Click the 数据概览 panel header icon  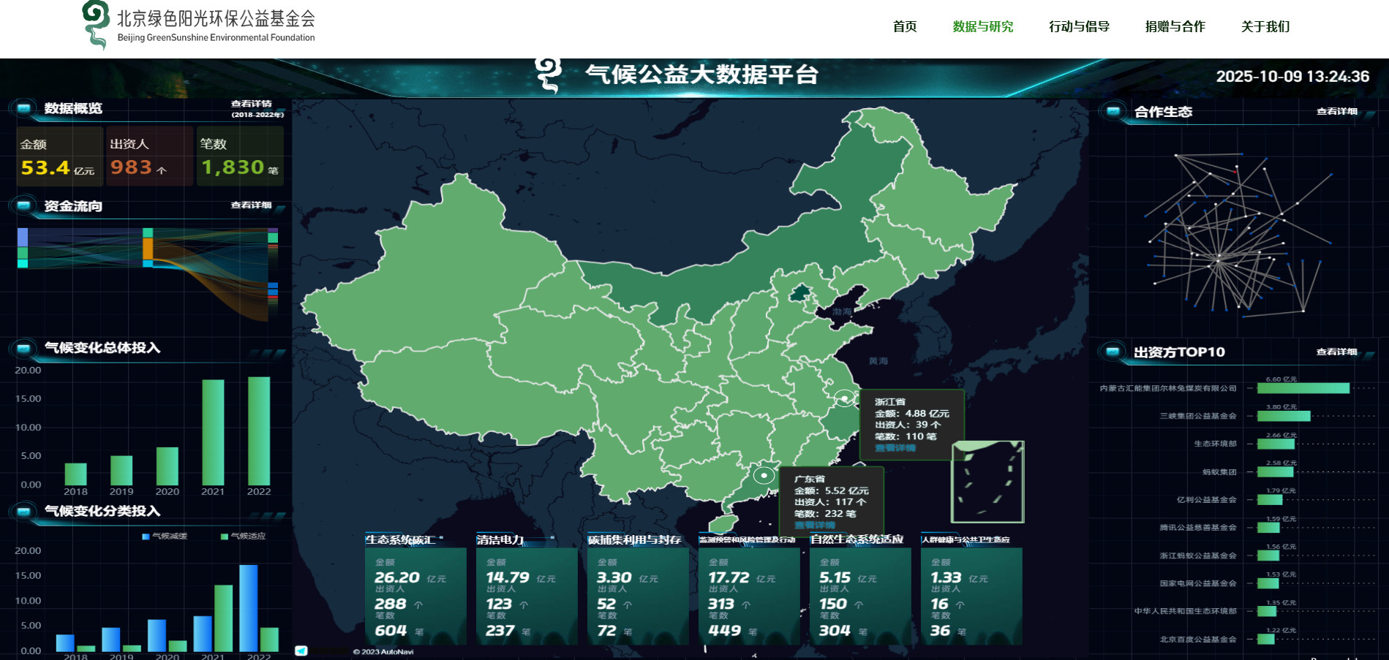(23, 108)
